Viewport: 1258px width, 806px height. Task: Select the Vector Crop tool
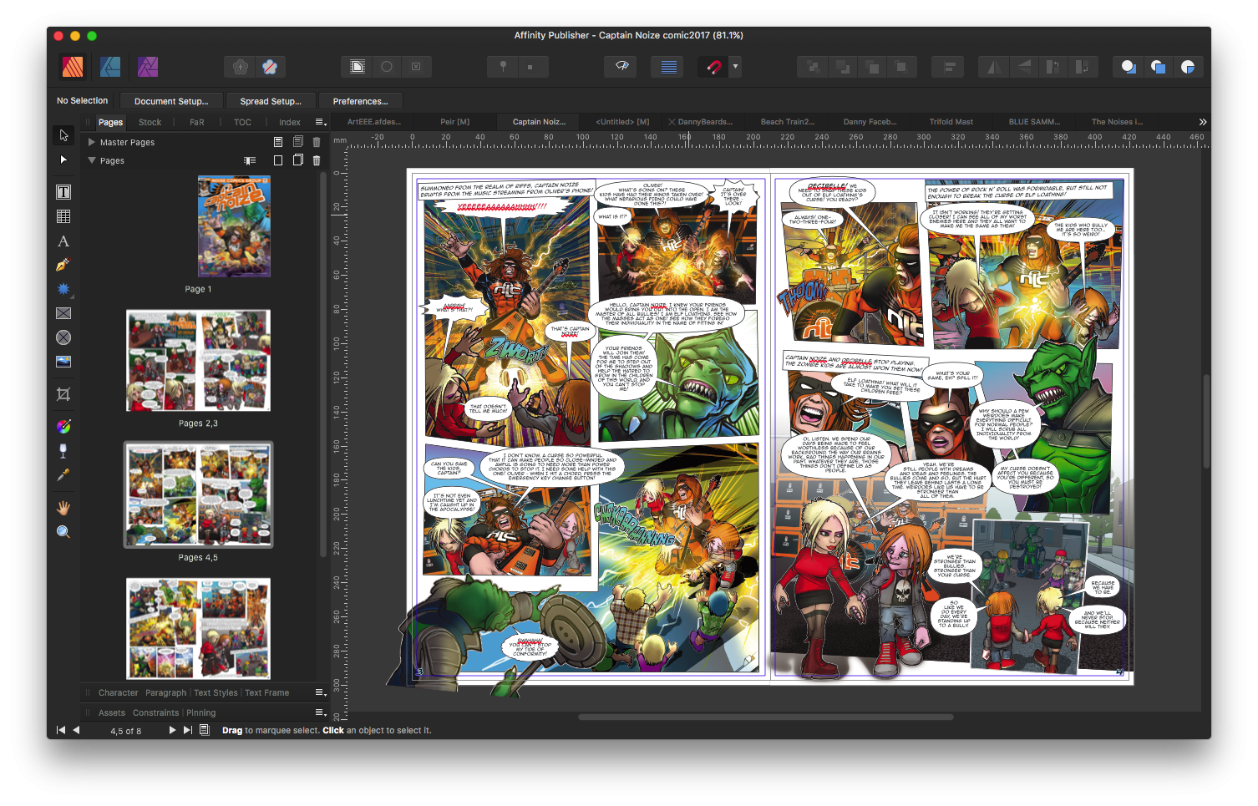[63, 394]
